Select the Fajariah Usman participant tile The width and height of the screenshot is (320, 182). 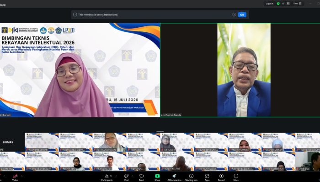pos(245,142)
